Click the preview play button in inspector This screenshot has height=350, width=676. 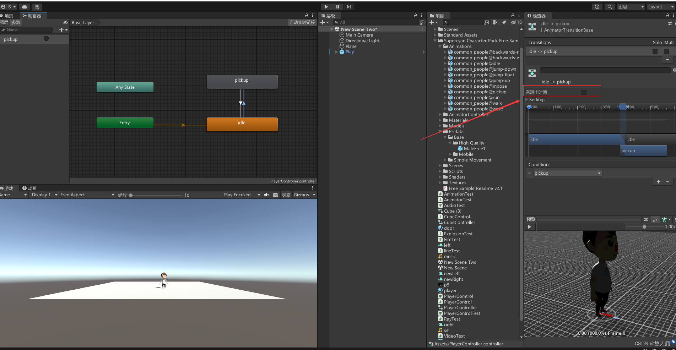(530, 227)
